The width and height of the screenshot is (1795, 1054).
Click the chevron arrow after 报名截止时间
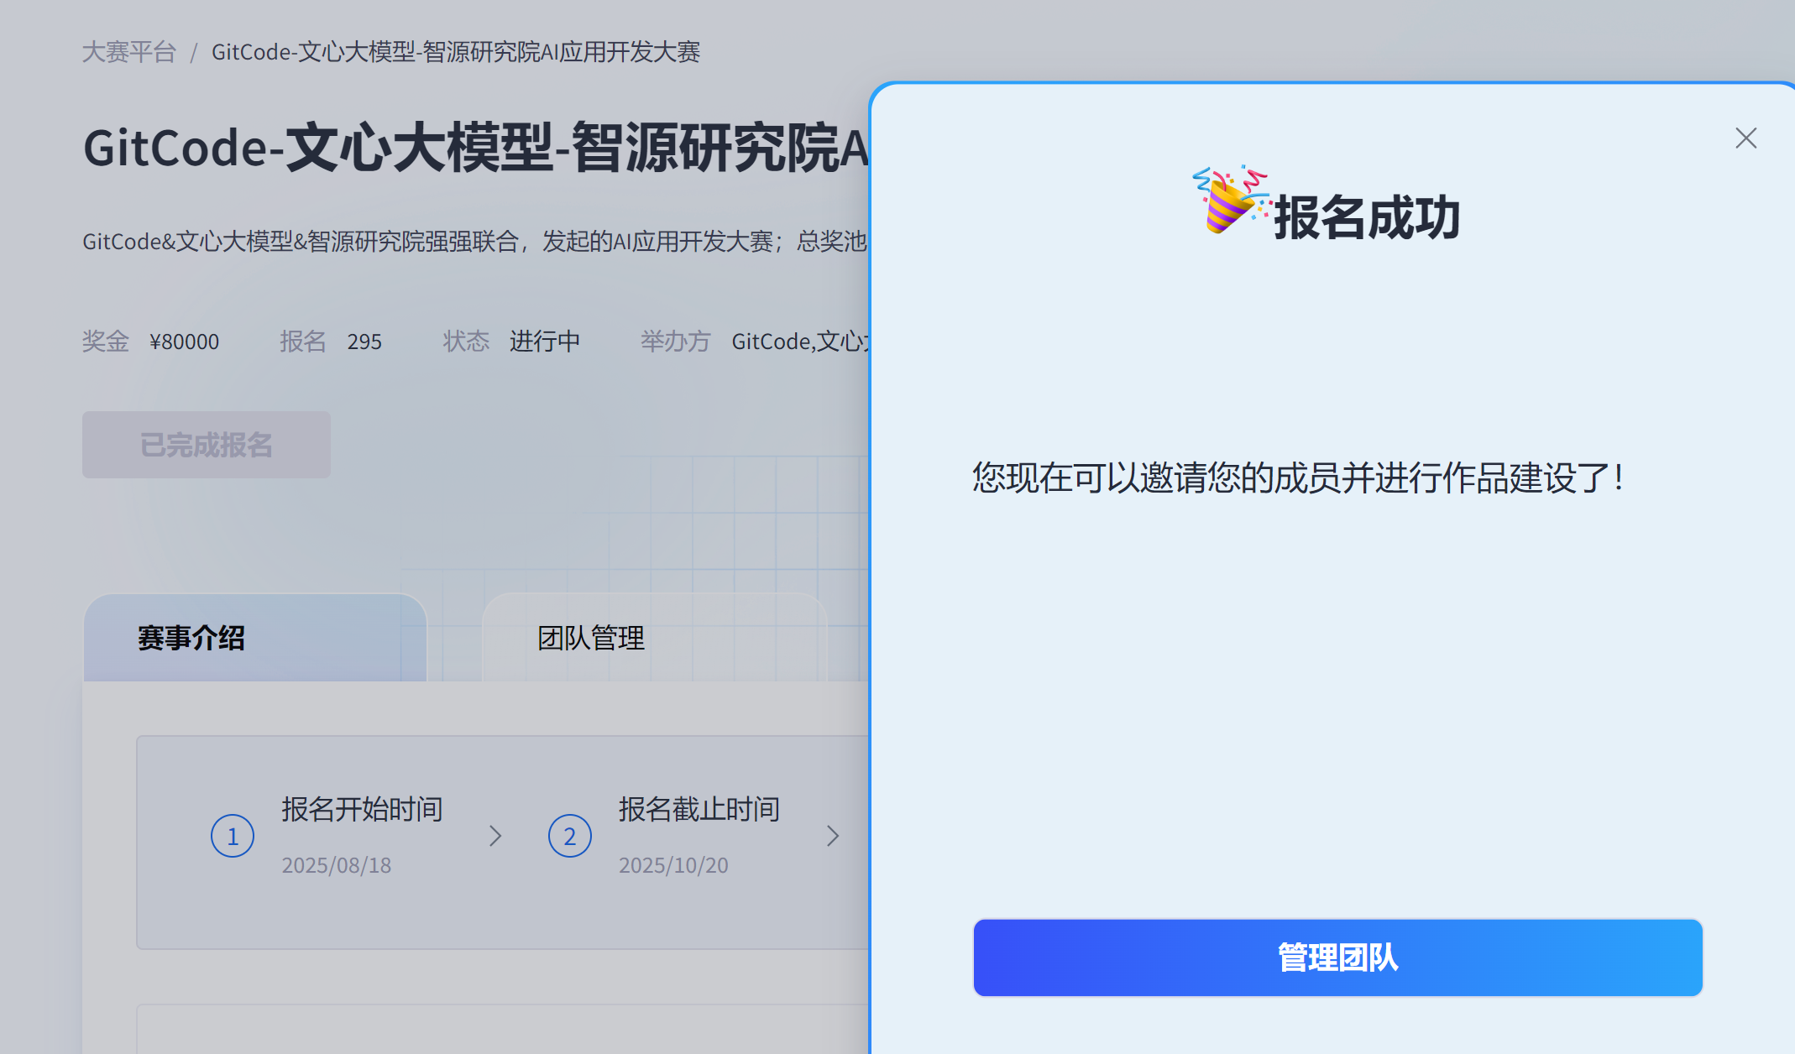(832, 836)
